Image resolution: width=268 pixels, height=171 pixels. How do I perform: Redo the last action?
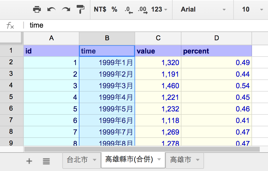pos(66,9)
